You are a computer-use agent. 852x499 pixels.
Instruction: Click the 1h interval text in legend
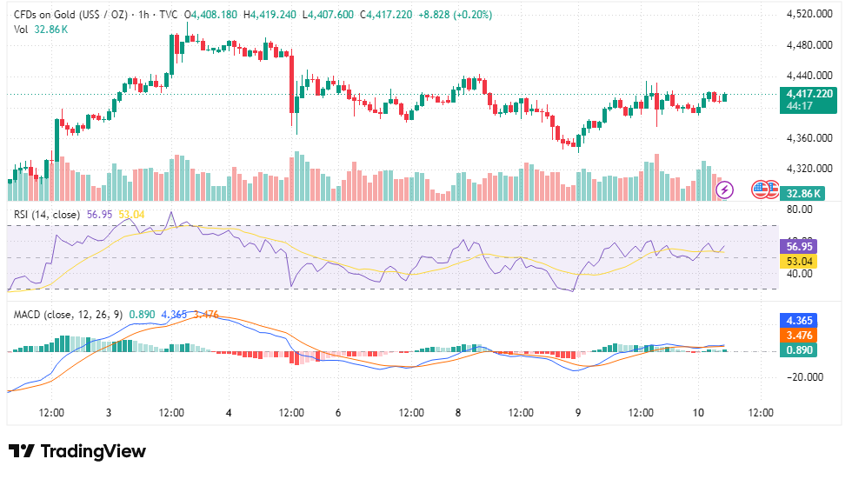point(143,15)
